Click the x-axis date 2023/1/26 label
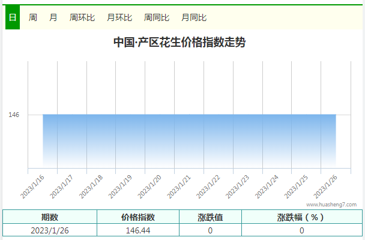 coord(325,187)
